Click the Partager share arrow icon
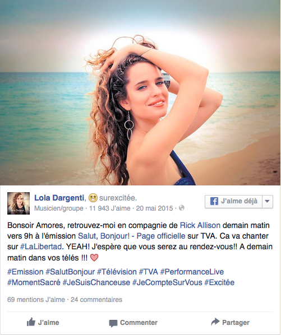The height and width of the screenshot is (335, 281). pos(215,322)
